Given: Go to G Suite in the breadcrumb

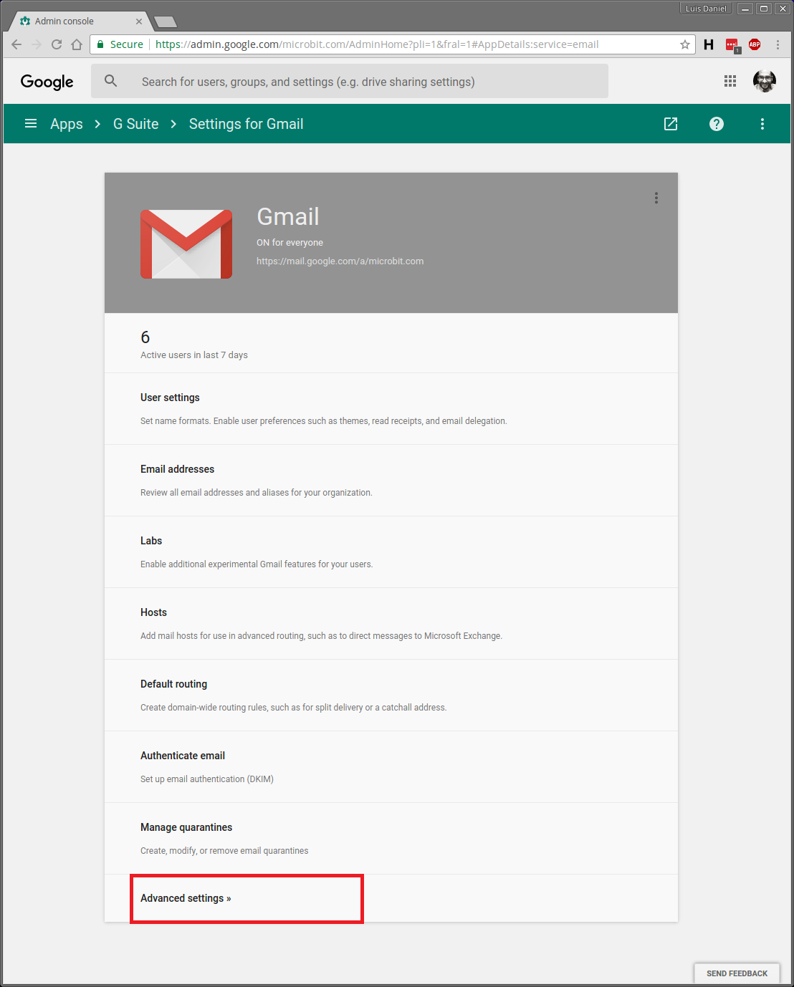Looking at the screenshot, I should tap(136, 124).
